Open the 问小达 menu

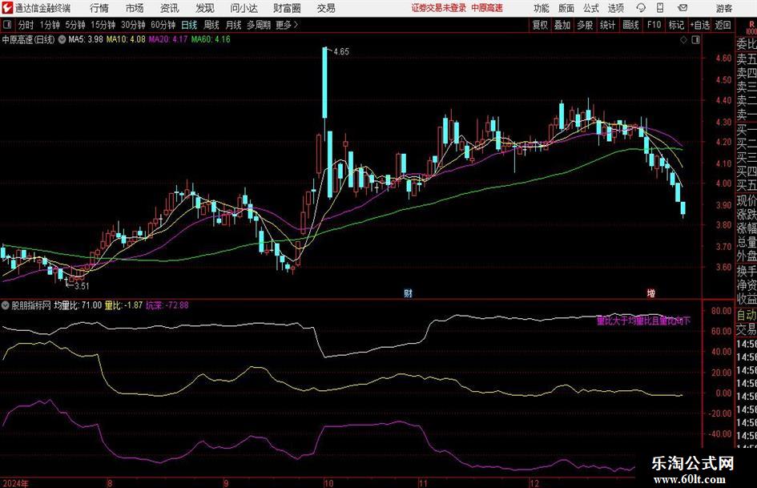244,8
